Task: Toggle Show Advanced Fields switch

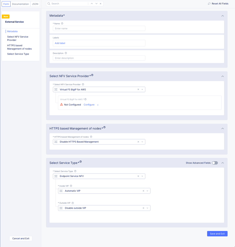Action: pos(215,163)
